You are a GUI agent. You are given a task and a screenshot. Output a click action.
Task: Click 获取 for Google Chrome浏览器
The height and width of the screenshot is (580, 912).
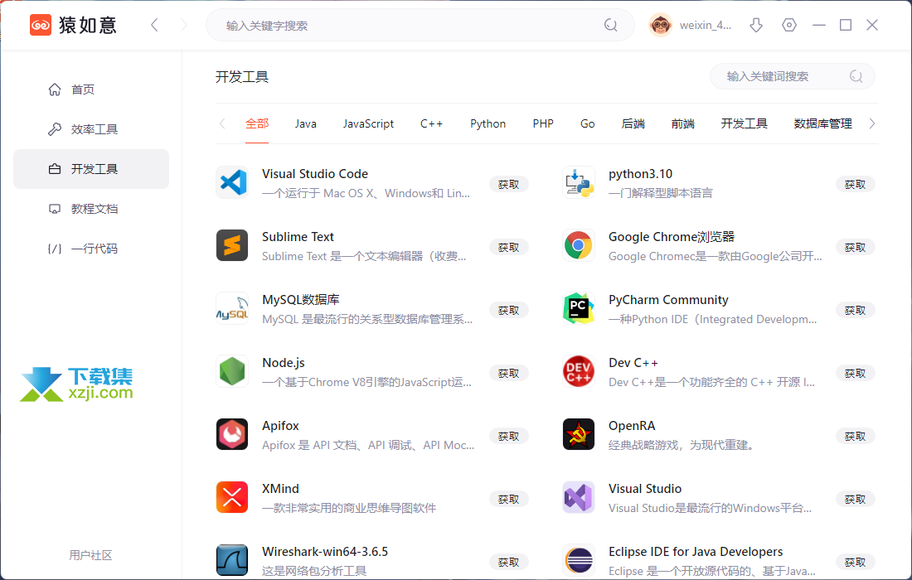[855, 247]
